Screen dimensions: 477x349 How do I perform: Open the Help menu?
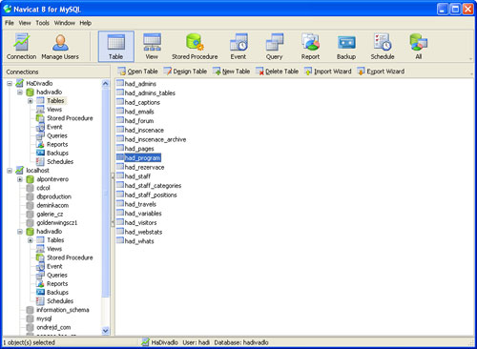[x=85, y=23]
